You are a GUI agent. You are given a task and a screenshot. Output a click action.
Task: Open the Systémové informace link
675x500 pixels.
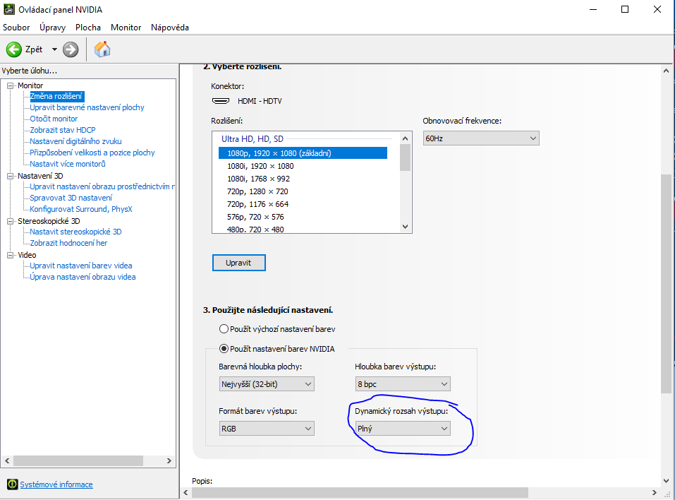click(x=56, y=484)
